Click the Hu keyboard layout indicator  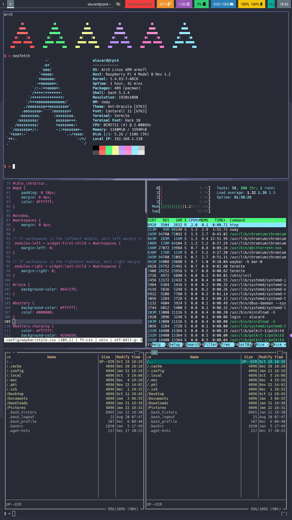coord(271,4)
